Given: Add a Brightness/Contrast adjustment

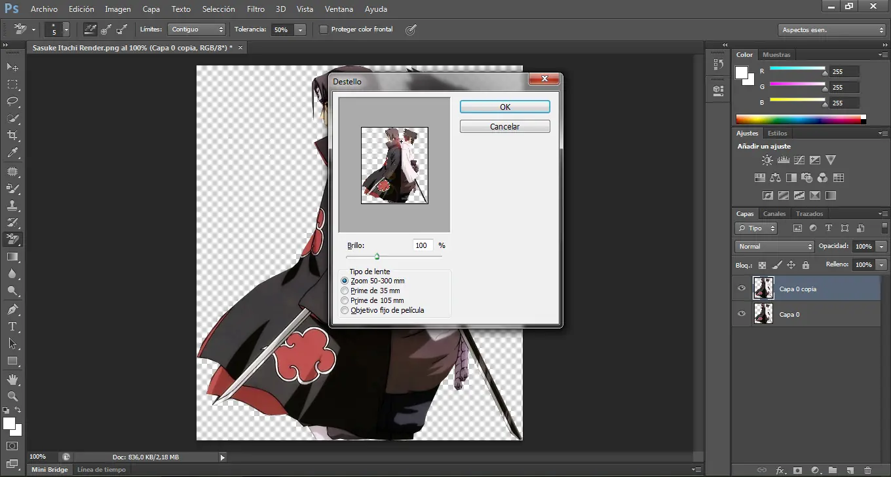Looking at the screenshot, I should point(767,160).
